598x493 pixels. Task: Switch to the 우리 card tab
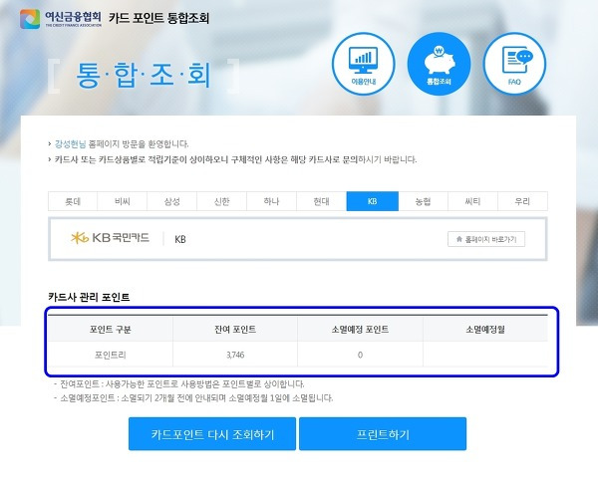(522, 201)
